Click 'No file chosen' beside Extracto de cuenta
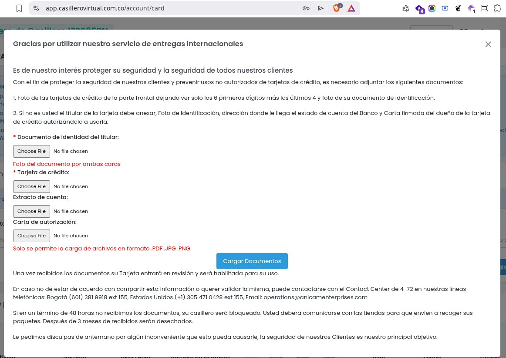Screen dimensions: 506x358 71,211
